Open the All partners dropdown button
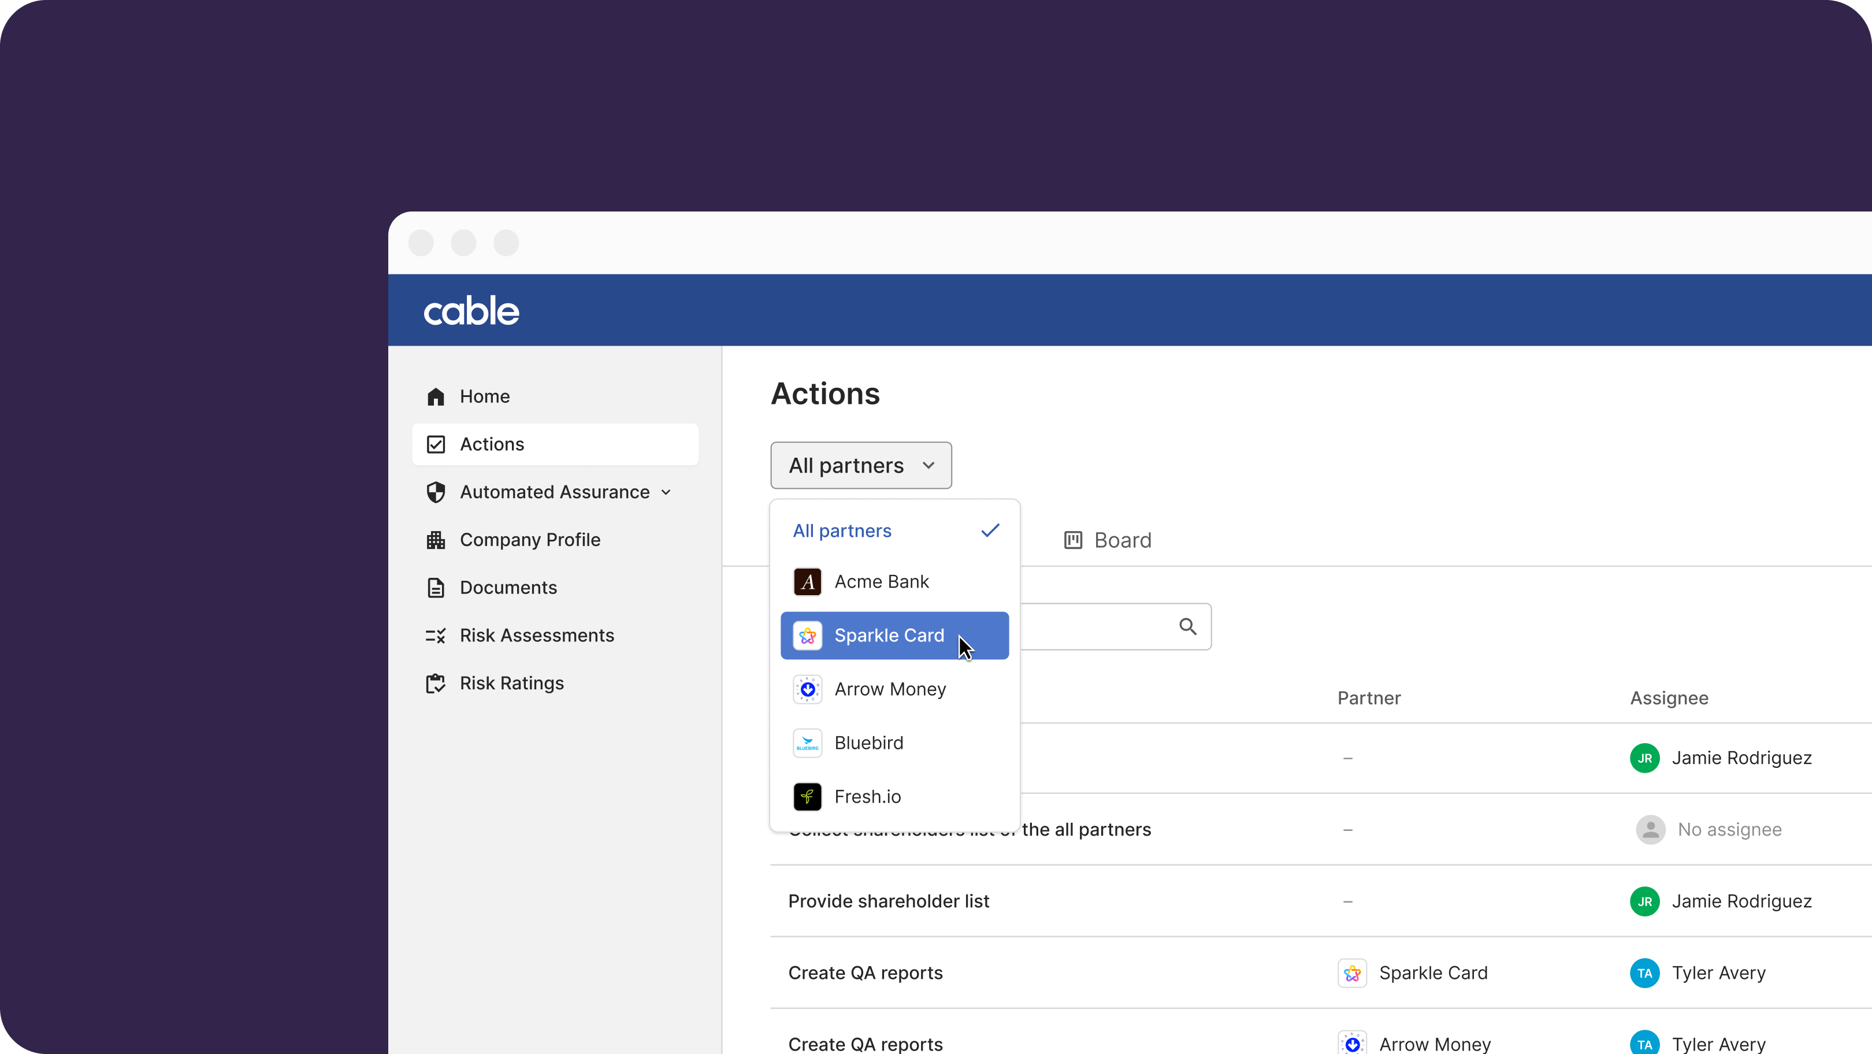 pyautogui.click(x=860, y=465)
